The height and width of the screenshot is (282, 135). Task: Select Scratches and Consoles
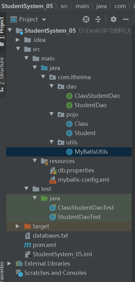[x=51, y=273]
